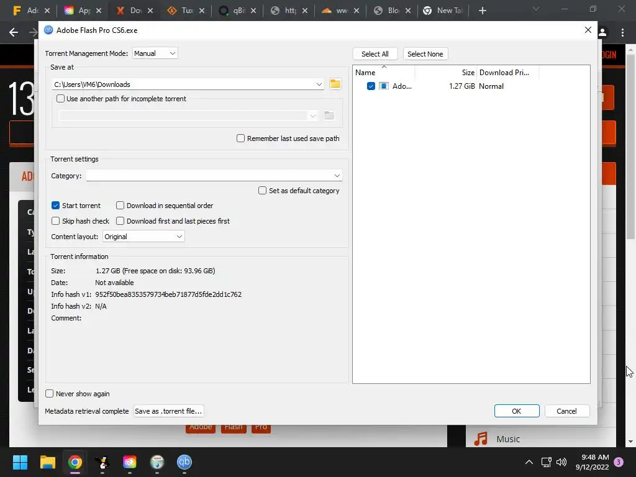Open qBittorrent from the taskbar
Image resolution: width=636 pixels, height=477 pixels.
[184, 462]
